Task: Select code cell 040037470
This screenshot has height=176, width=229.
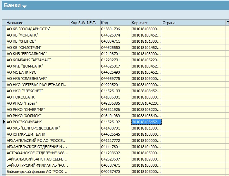Action: [x=116, y=172]
